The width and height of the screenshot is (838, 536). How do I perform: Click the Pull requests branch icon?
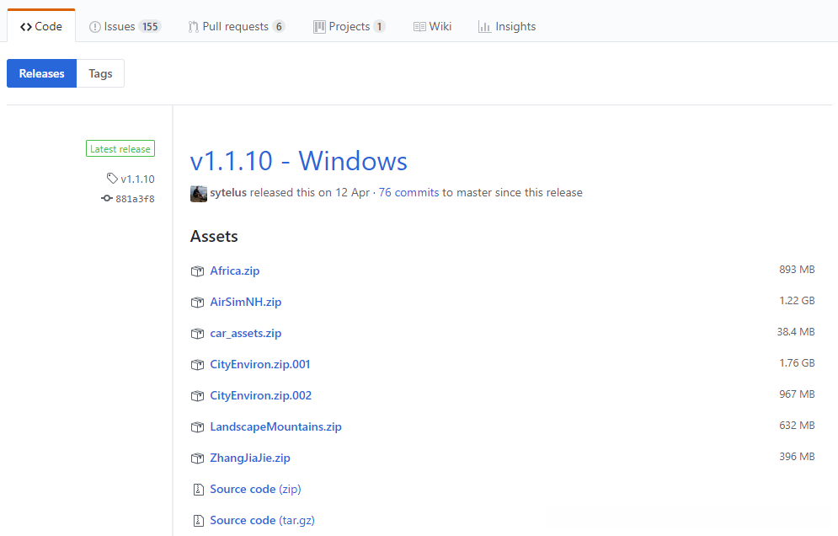coord(194,27)
